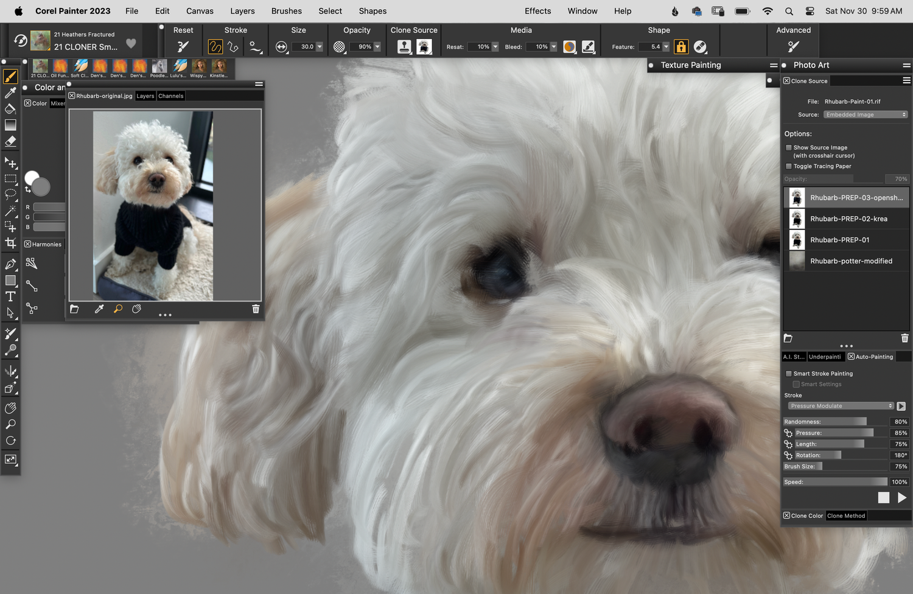Switch to the Clone Method tab
This screenshot has height=594, width=913.
tap(846, 515)
